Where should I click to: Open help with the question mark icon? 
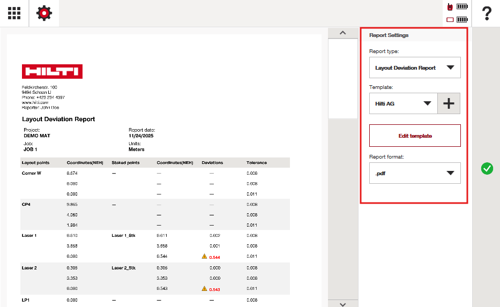487,13
